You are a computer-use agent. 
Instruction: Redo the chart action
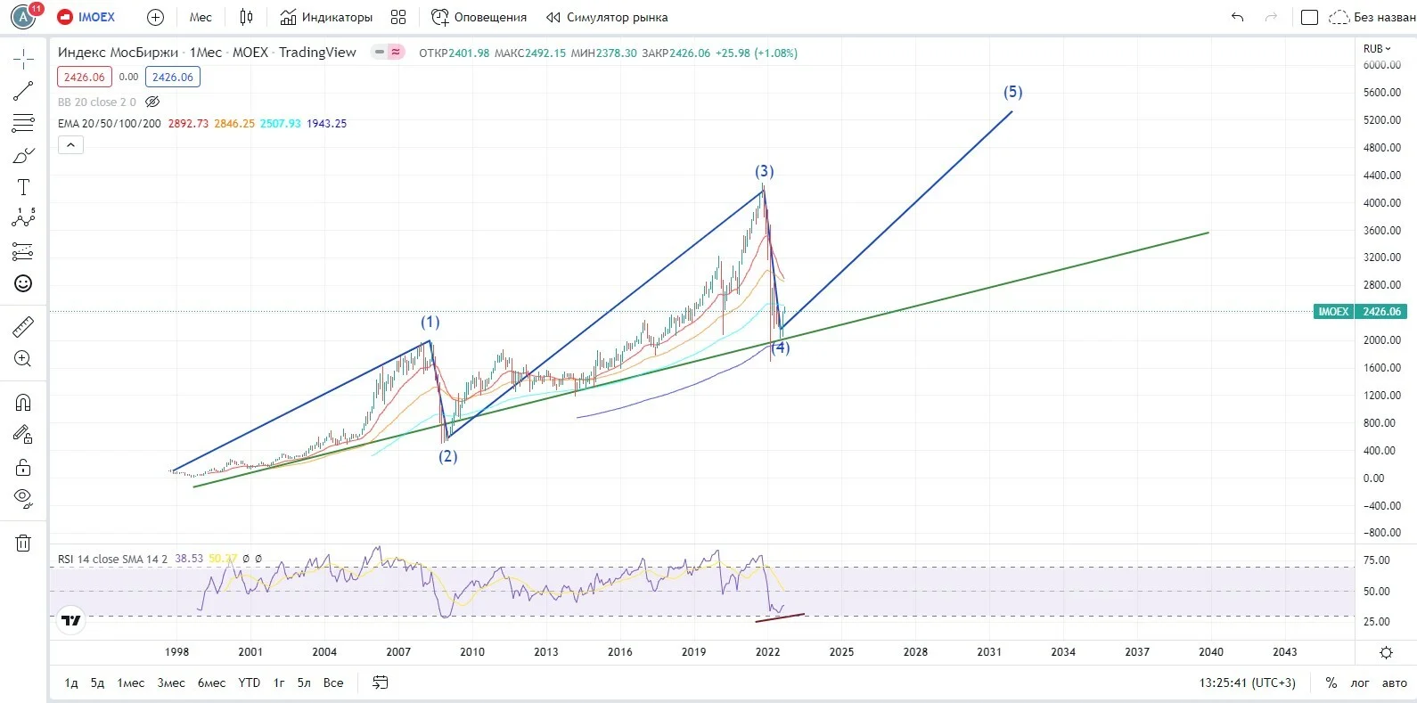point(1271,17)
